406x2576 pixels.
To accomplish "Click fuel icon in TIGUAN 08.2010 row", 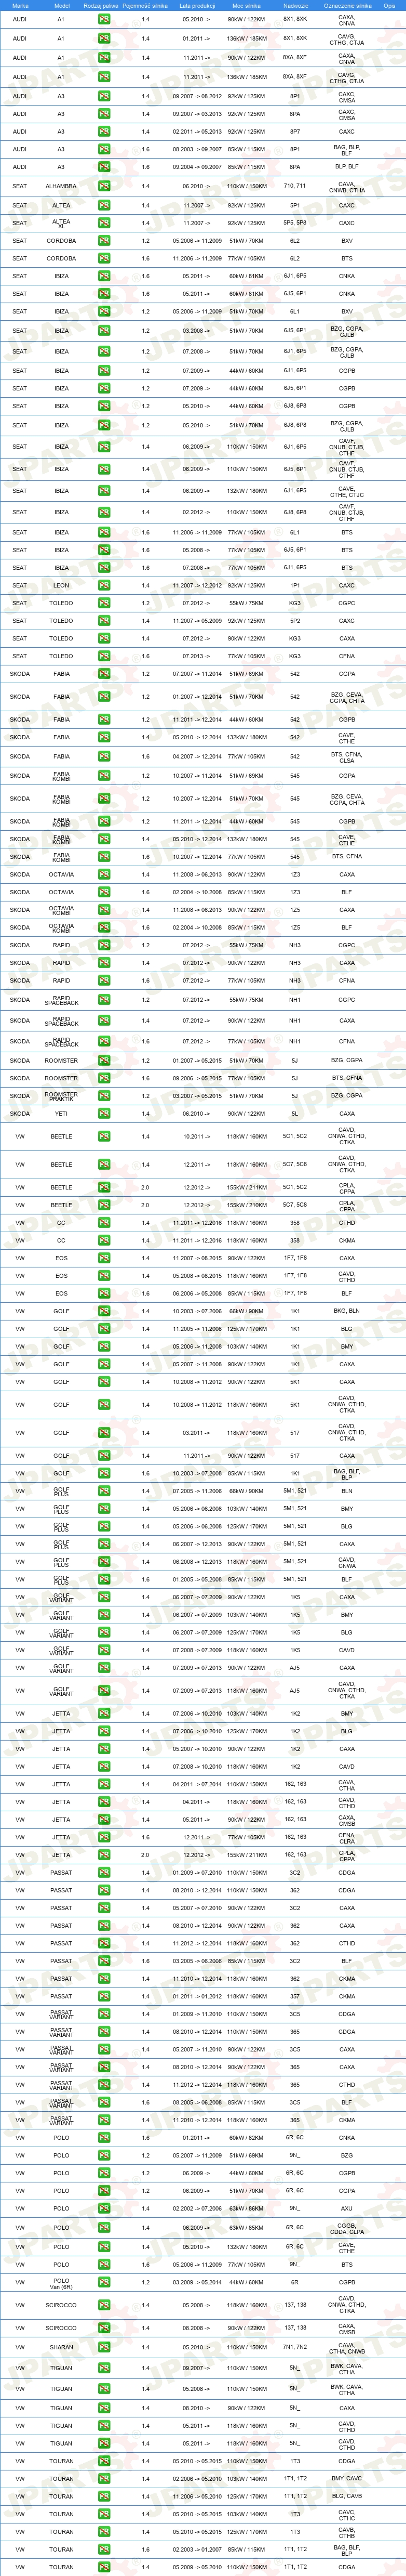I will [104, 2408].
